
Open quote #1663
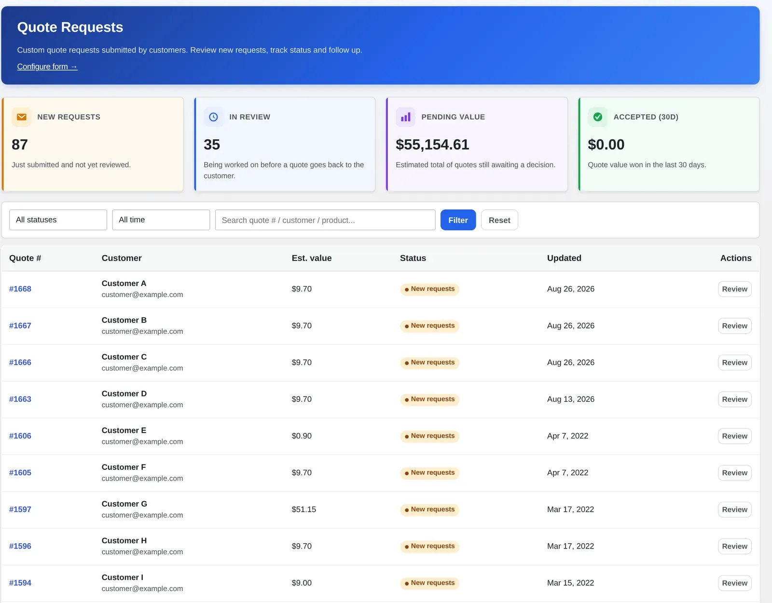coord(20,399)
